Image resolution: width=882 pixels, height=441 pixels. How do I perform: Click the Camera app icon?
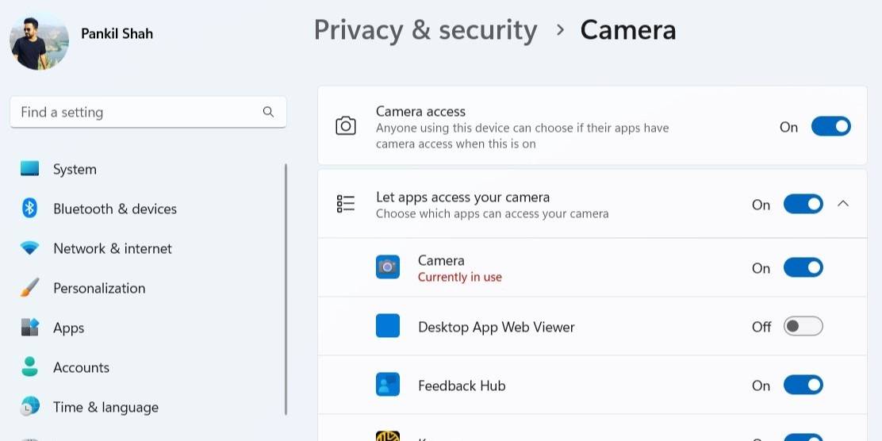click(x=388, y=267)
